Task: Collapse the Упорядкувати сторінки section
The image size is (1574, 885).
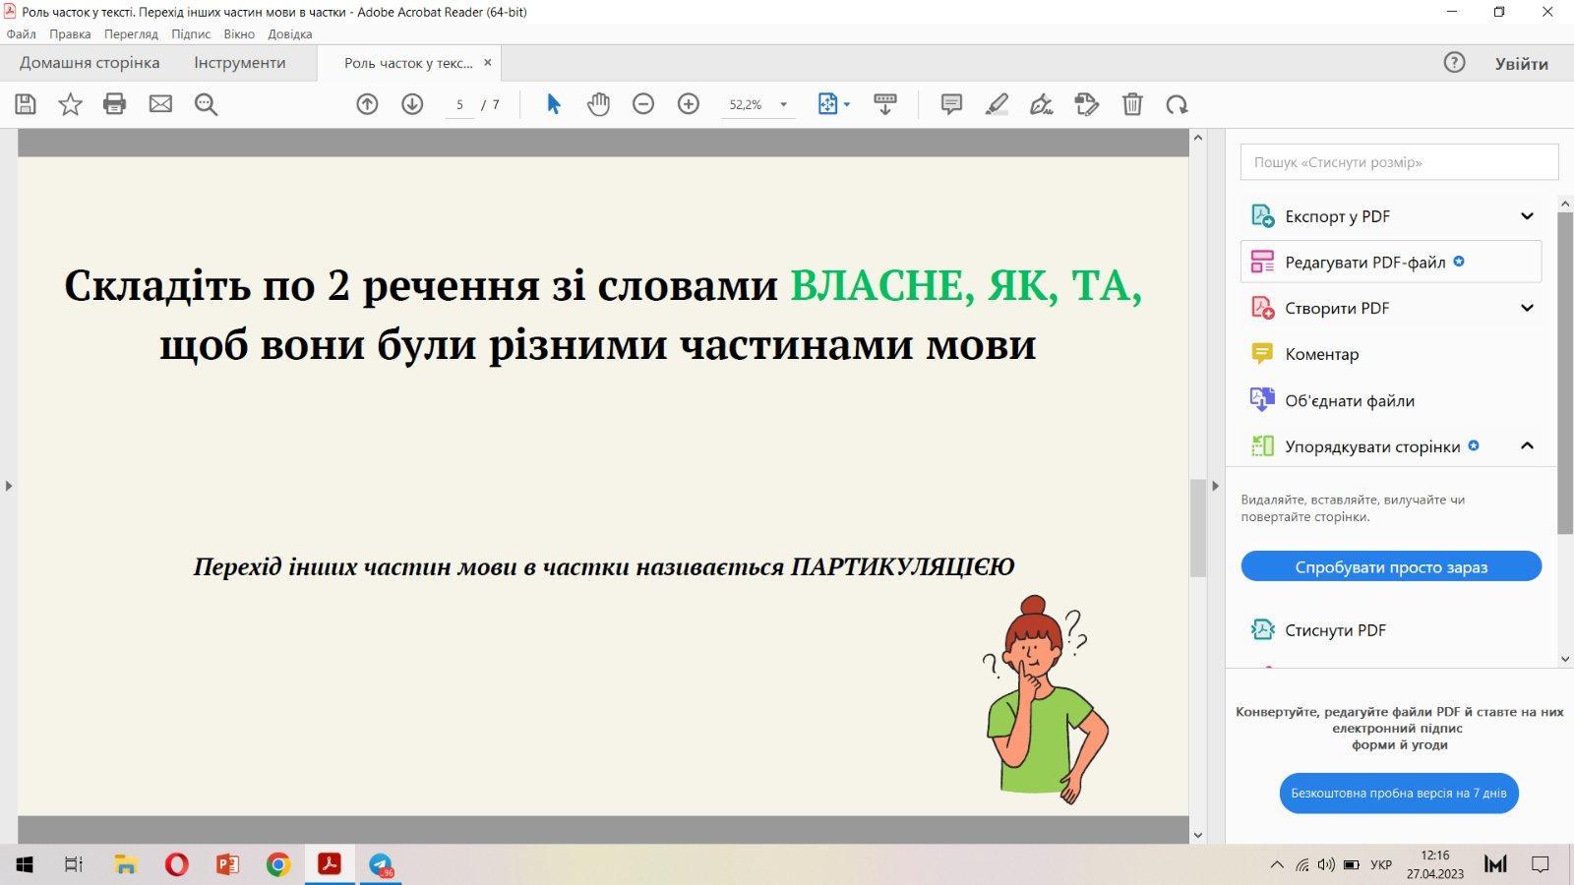Action: 1527,446
